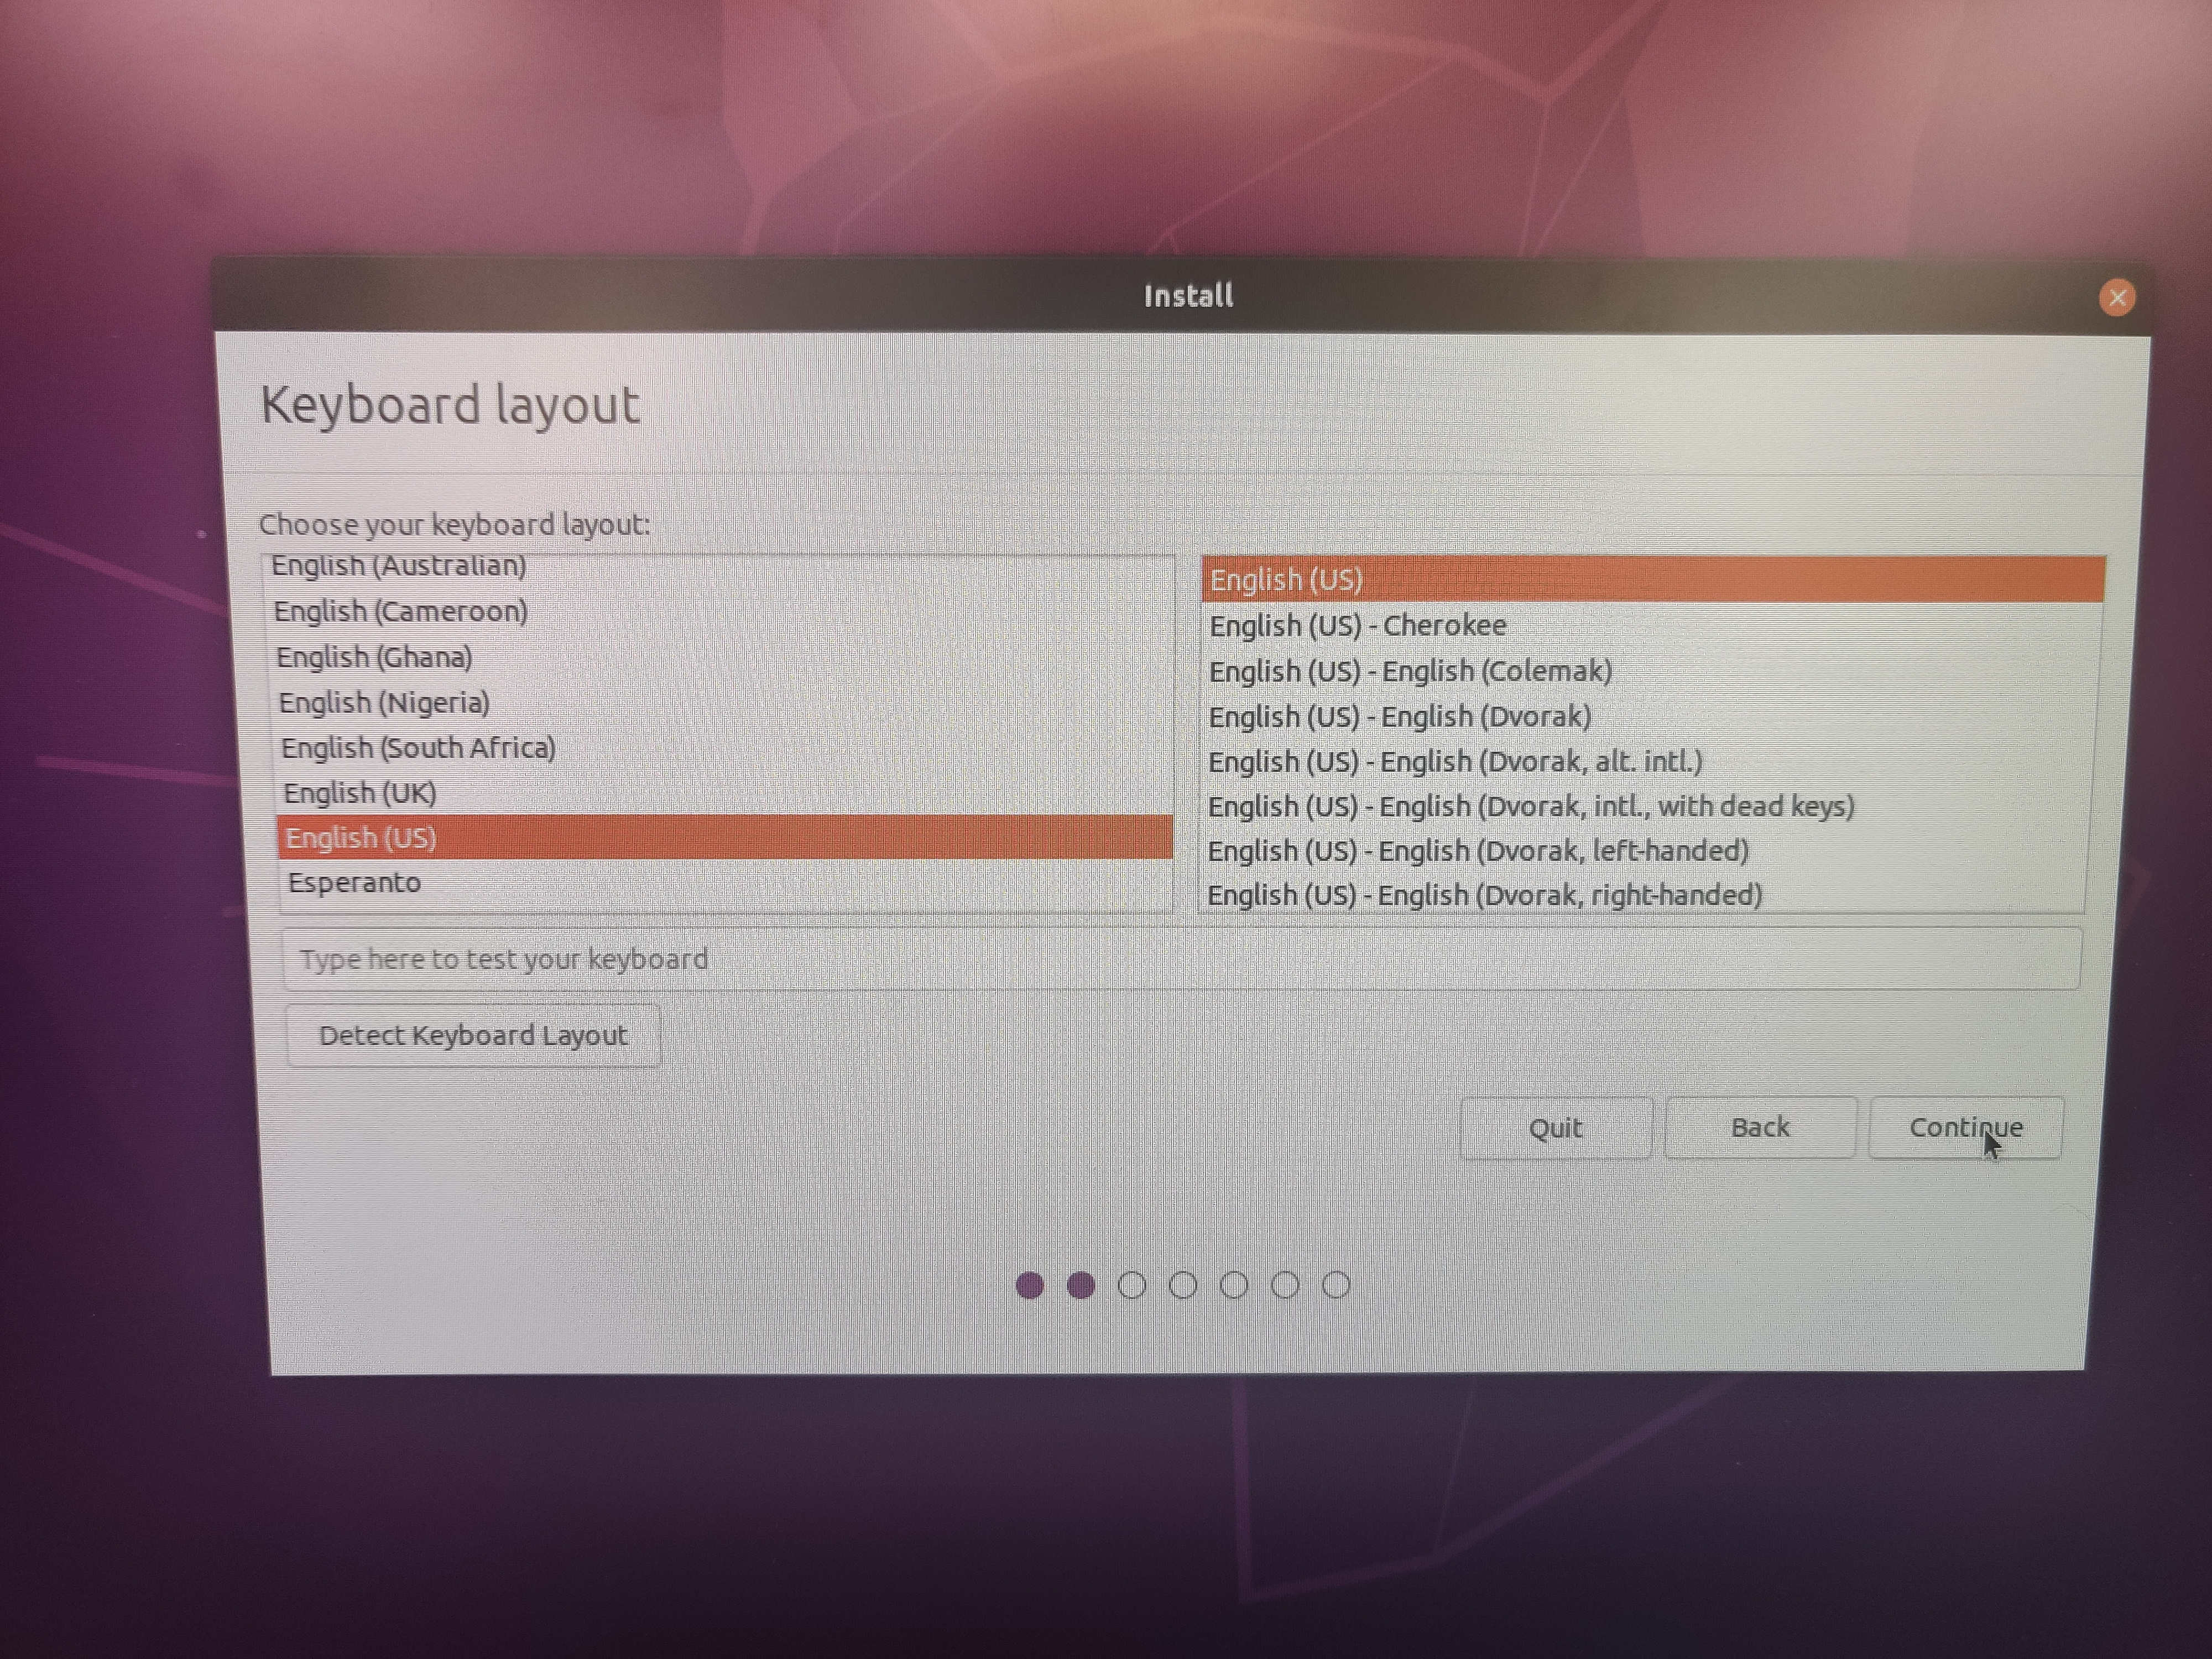Image resolution: width=2212 pixels, height=1659 pixels.
Task: Choose English (Dvorak, alt. intl.) variant
Action: tap(1647, 761)
